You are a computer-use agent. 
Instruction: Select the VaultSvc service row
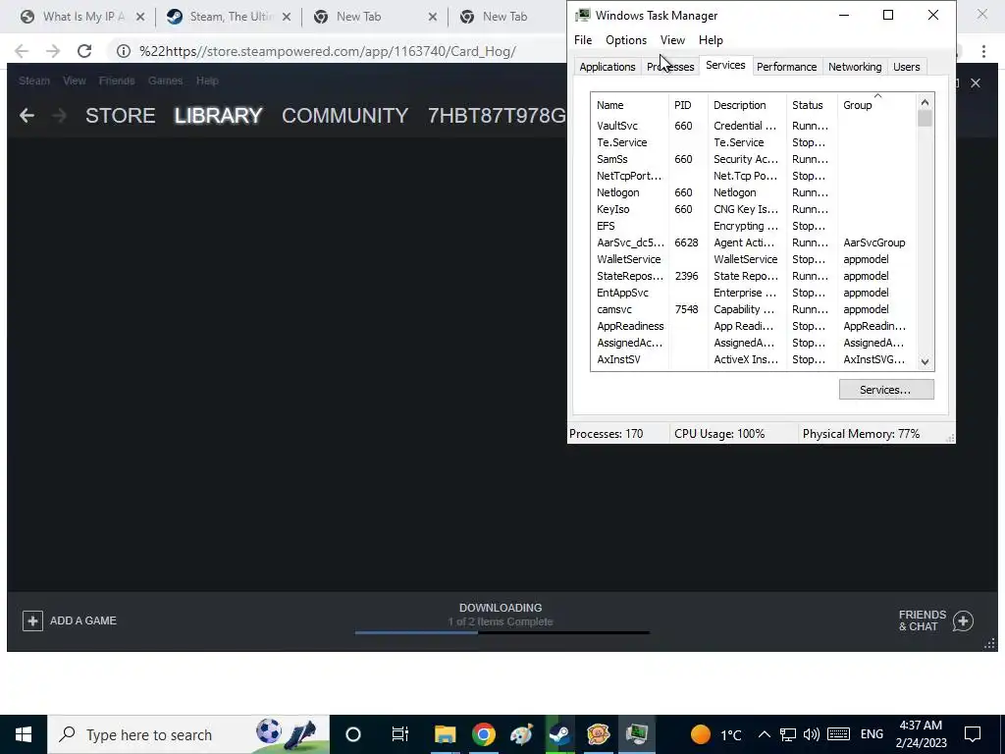[755, 126]
